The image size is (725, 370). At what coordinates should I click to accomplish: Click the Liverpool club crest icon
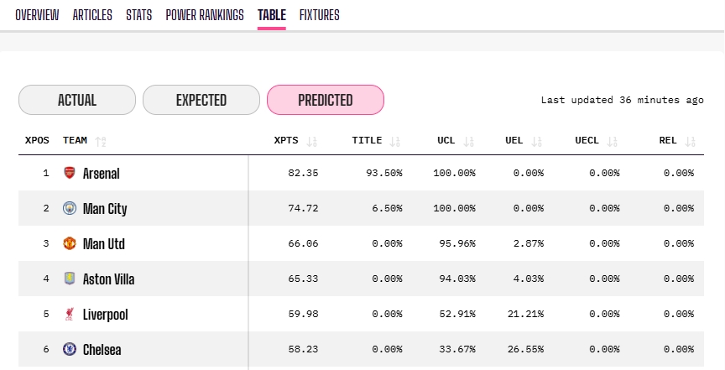[x=70, y=314]
